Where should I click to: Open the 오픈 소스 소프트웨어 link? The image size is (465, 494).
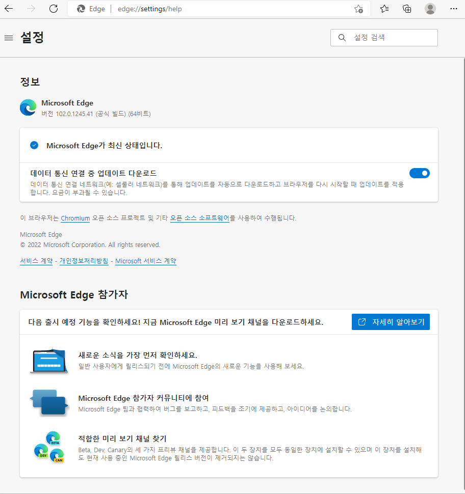click(200, 218)
